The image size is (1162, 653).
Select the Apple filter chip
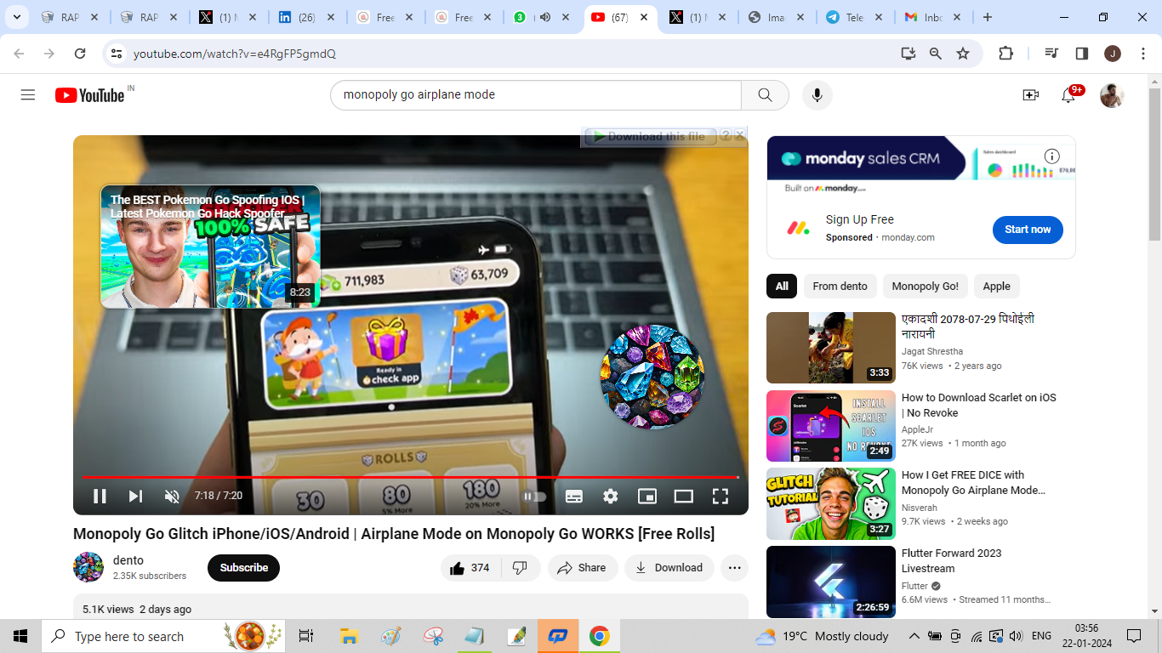[997, 287]
